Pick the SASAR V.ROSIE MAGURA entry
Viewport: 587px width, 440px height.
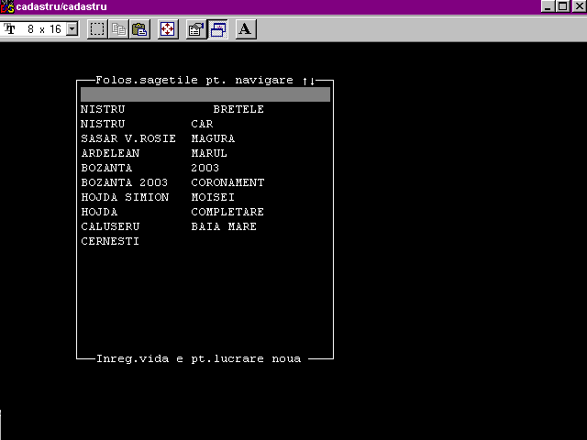pyautogui.click(x=158, y=138)
